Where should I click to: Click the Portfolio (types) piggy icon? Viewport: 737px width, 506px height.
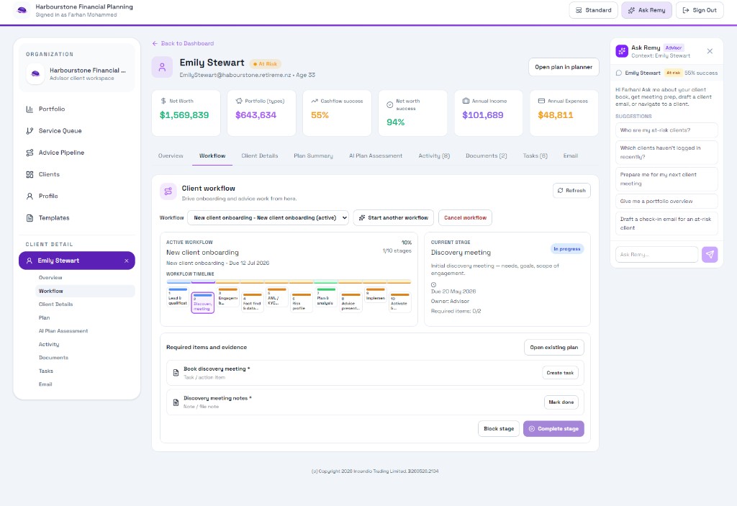tap(239, 101)
